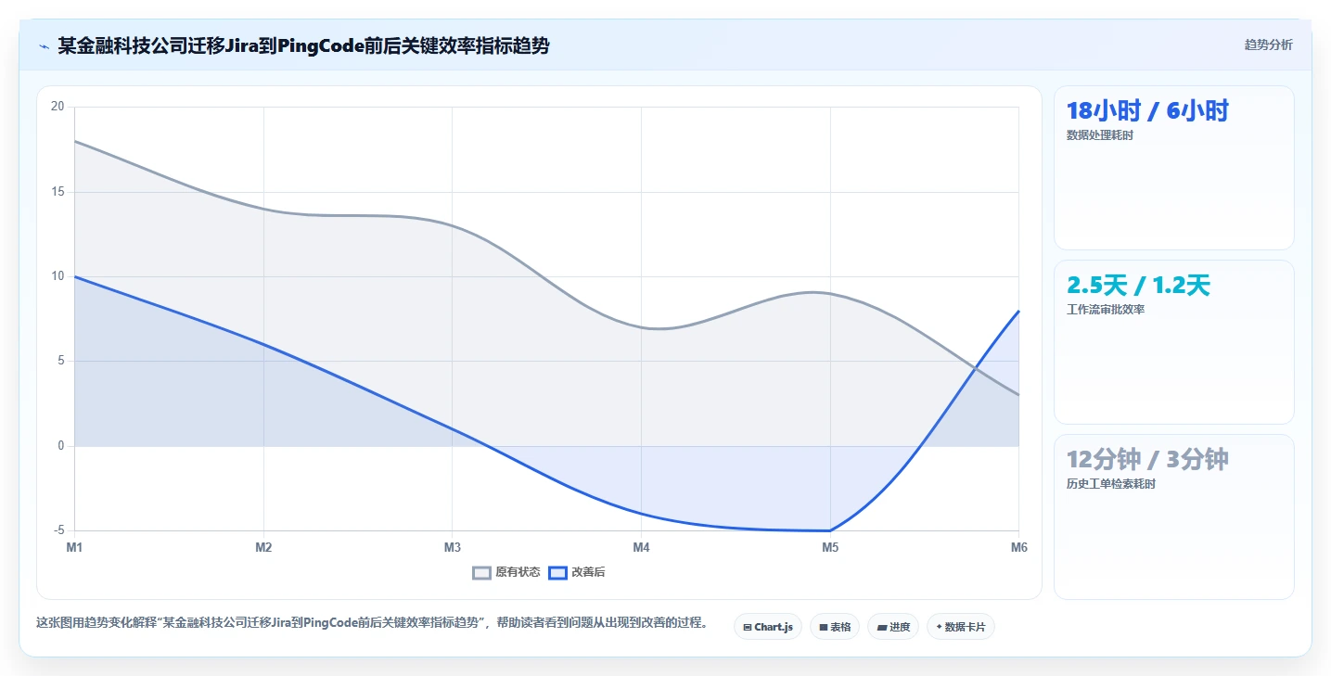Viewport: 1331px width, 676px height.
Task: Click the 数据卡片 tag chip
Action: [961, 627]
